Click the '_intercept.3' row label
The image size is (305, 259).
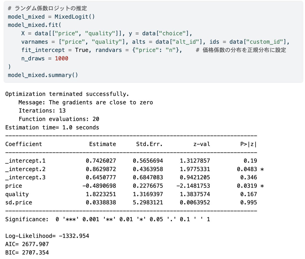coord(25,178)
